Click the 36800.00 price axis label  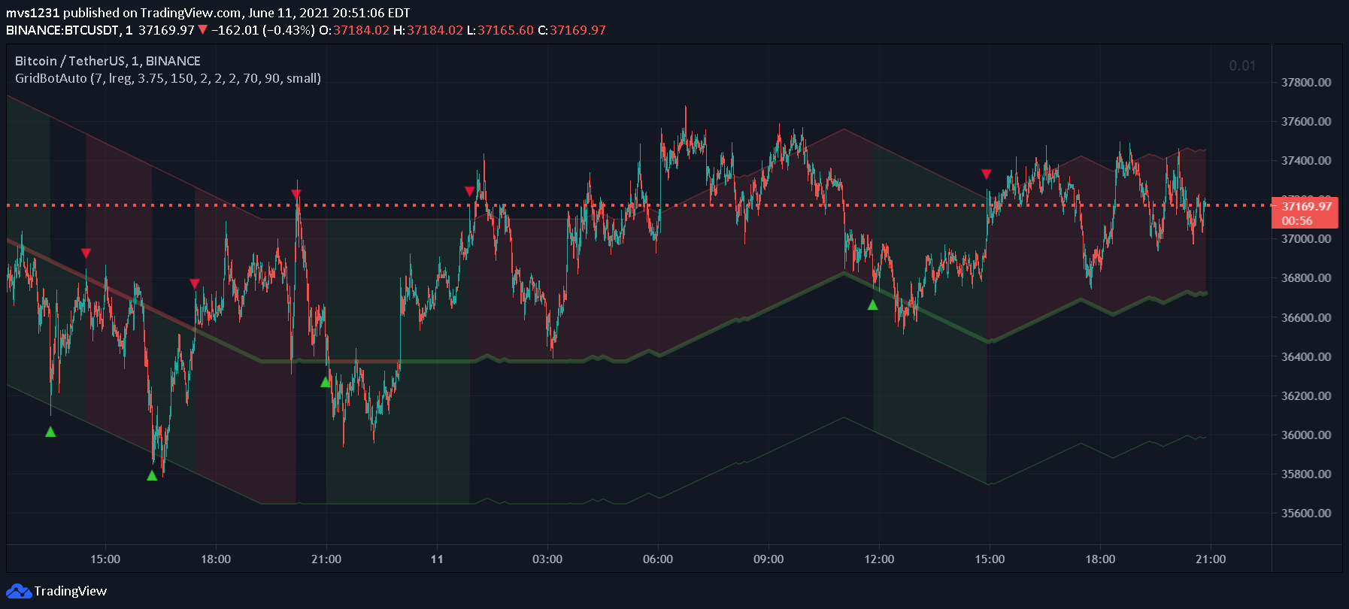tap(1306, 277)
